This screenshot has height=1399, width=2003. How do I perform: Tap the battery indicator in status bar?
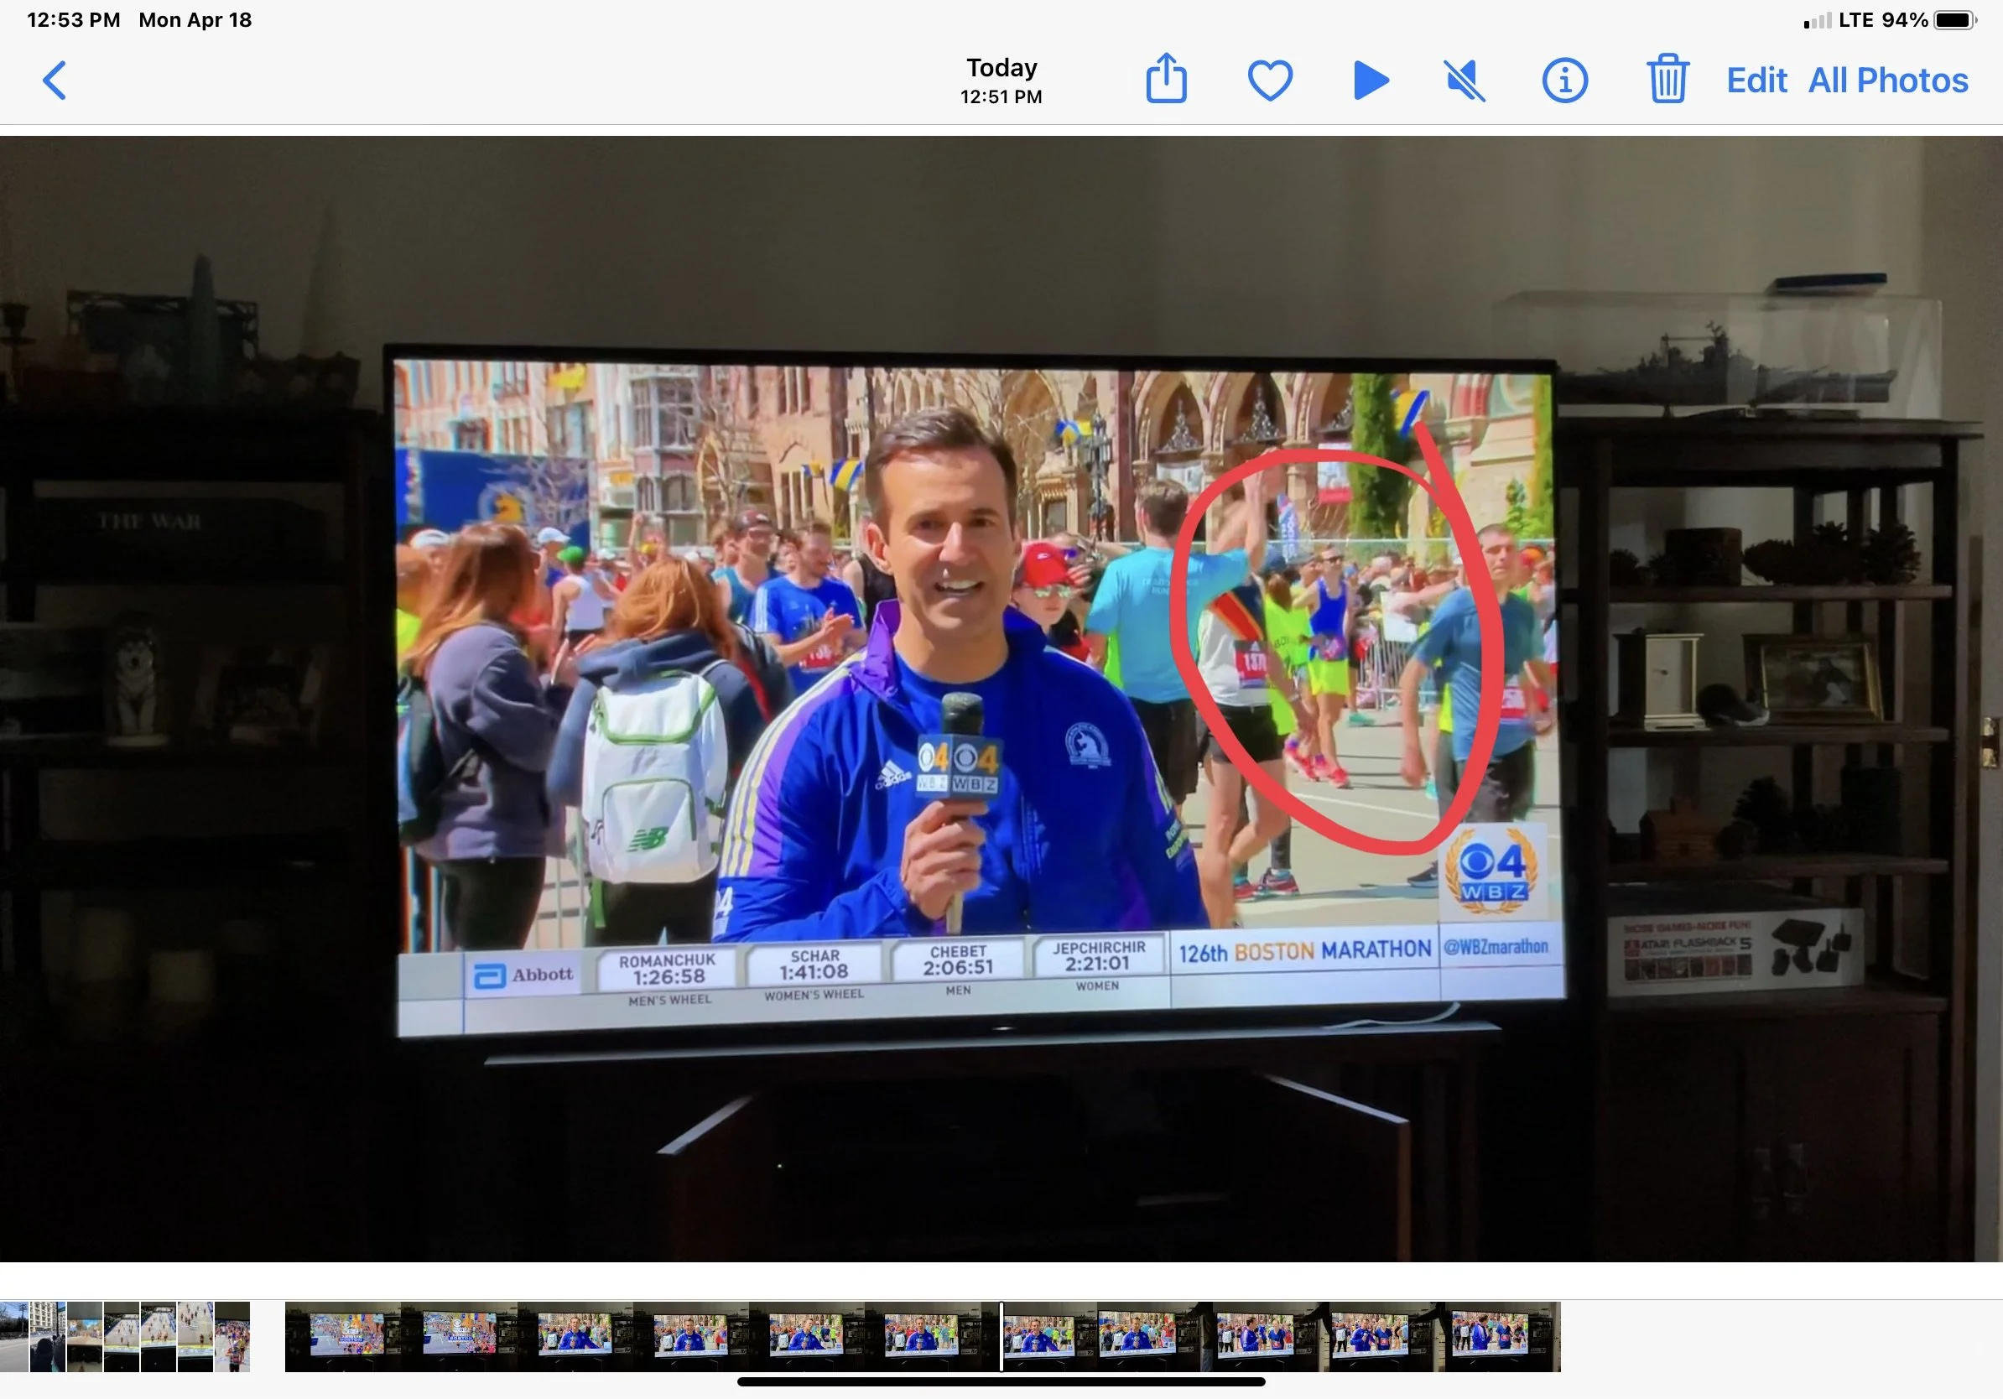(x=1954, y=20)
